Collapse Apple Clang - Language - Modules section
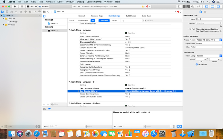This screenshot has height=139, width=223. click(69, 103)
